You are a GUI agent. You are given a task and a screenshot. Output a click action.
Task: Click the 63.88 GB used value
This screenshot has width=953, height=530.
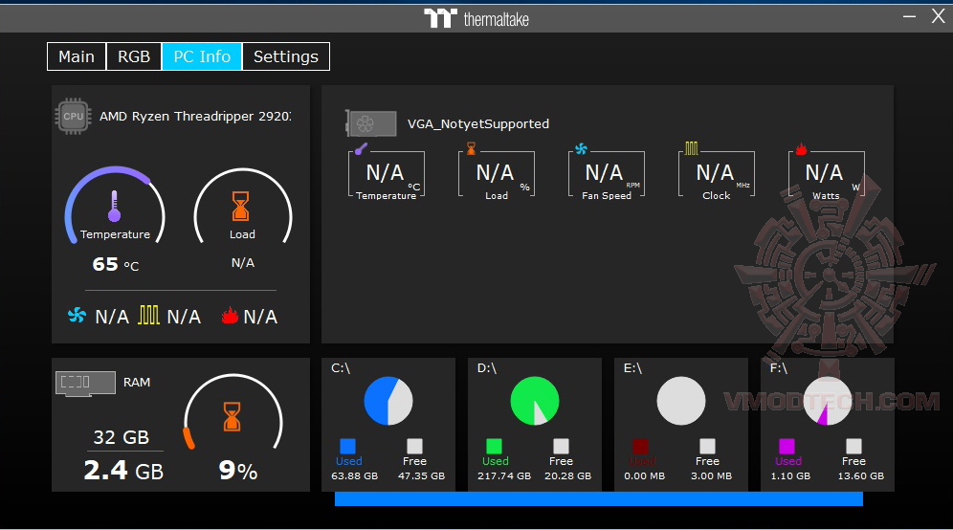354,475
